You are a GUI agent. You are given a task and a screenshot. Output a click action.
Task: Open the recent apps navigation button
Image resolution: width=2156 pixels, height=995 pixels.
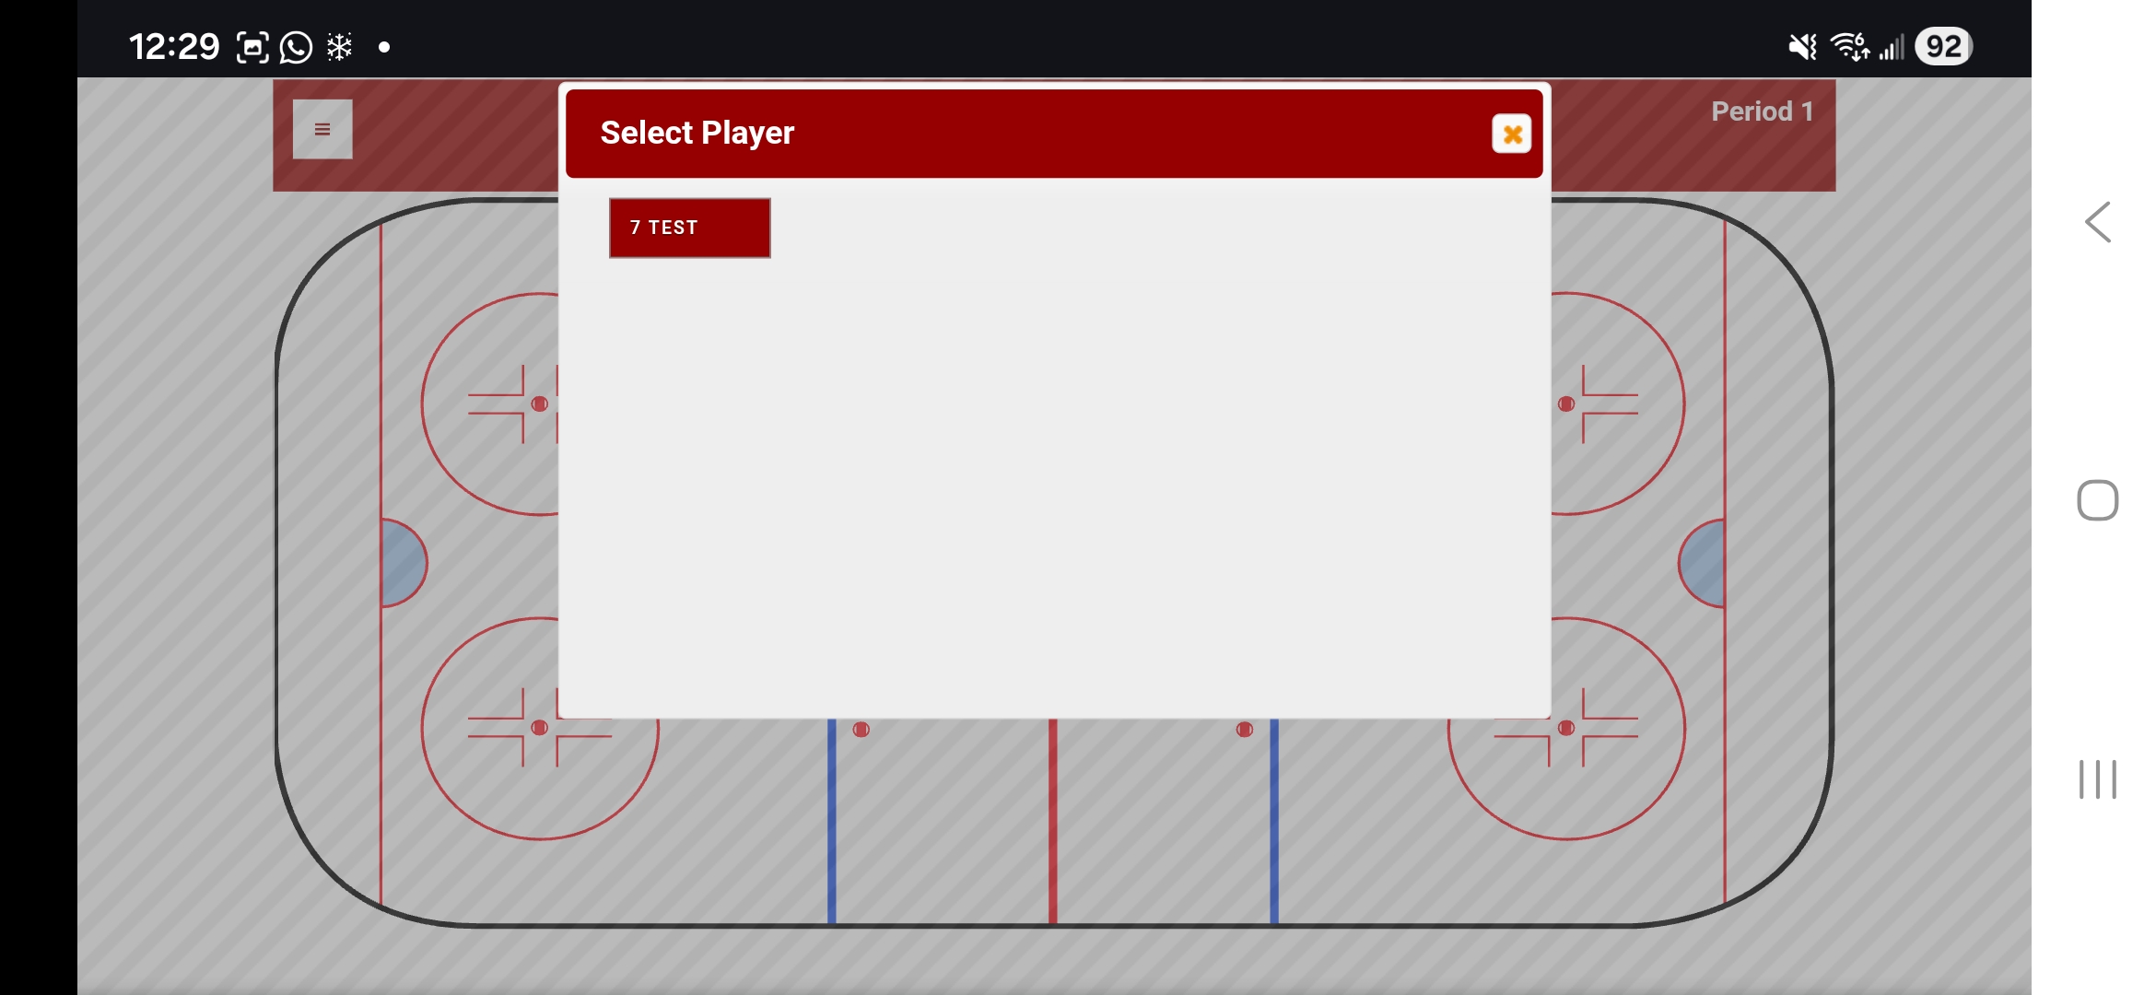pyautogui.click(x=2098, y=778)
